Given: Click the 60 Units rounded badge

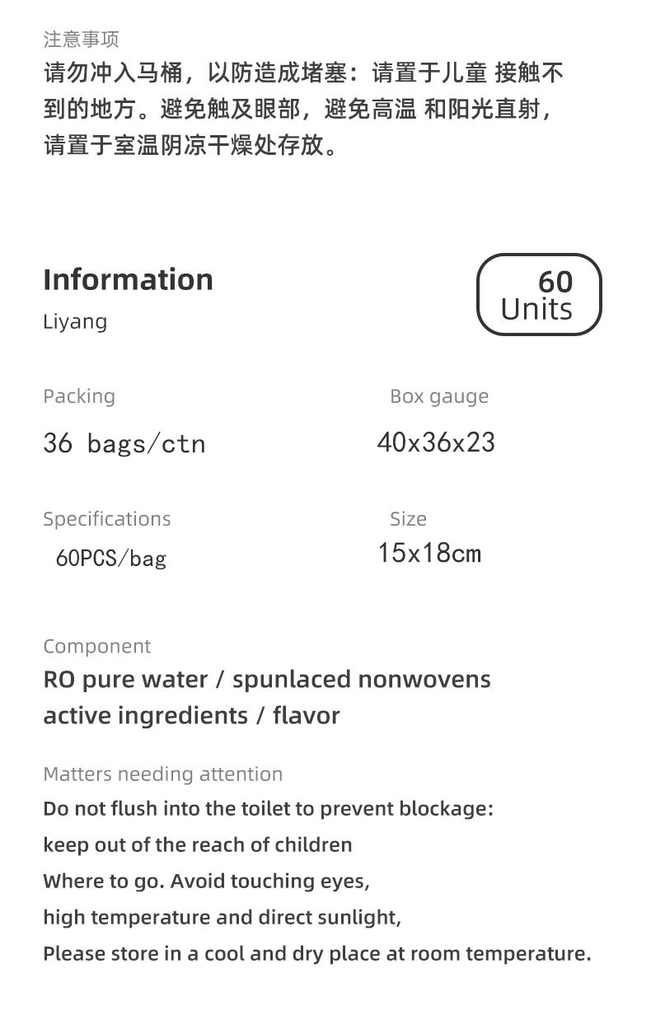Looking at the screenshot, I should tap(539, 295).
